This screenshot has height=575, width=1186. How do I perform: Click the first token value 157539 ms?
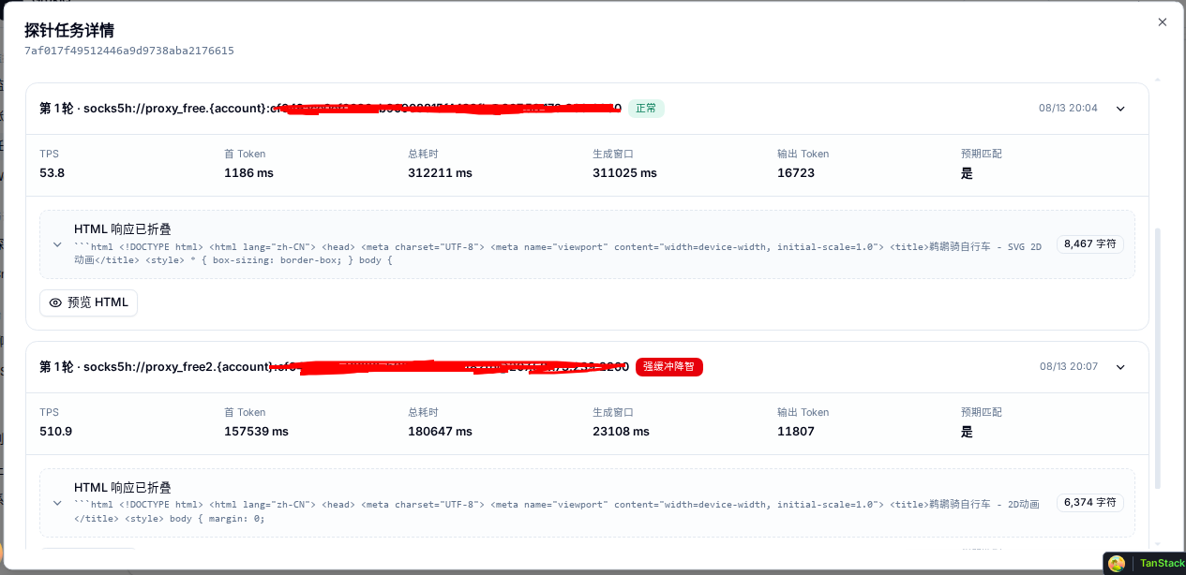(x=256, y=432)
